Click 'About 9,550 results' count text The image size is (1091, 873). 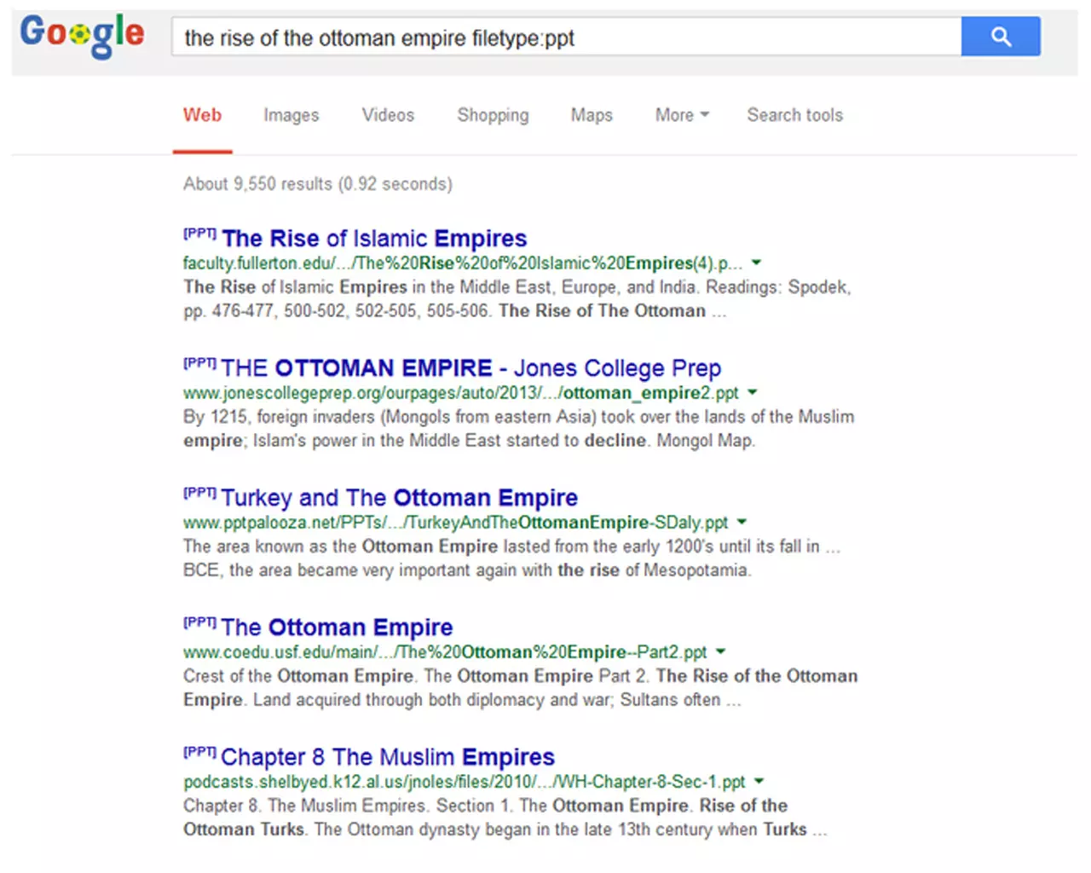[317, 183]
